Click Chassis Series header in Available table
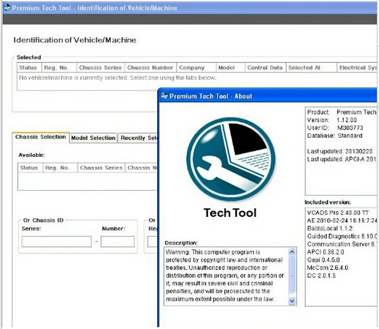This screenshot has width=379, height=329. (x=101, y=168)
